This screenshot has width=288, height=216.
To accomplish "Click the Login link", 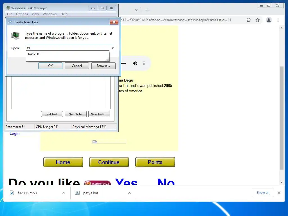I will click(15, 134).
